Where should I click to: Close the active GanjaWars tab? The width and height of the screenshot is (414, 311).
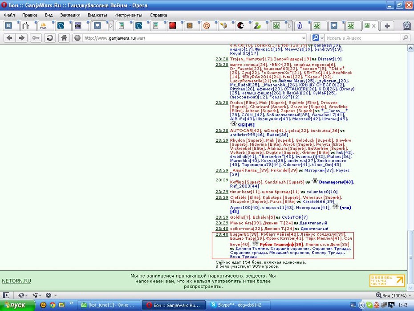coord(373,26)
